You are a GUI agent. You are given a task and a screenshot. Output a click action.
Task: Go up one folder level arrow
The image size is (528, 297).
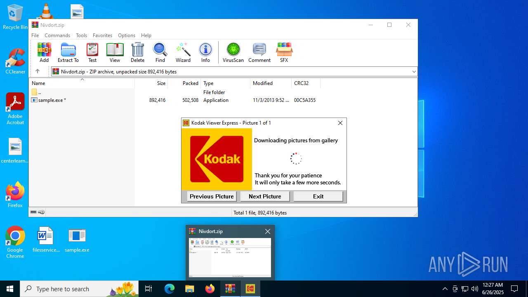(x=37, y=71)
